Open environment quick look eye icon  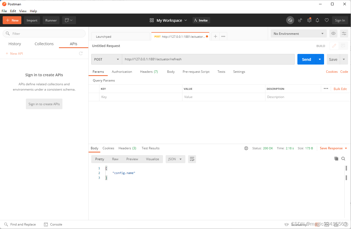pos(333,33)
